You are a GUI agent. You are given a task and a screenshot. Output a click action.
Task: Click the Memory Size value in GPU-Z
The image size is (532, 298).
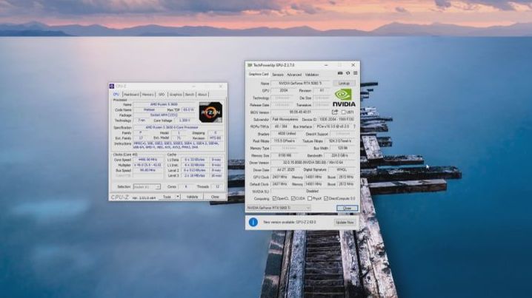[x=285, y=155]
